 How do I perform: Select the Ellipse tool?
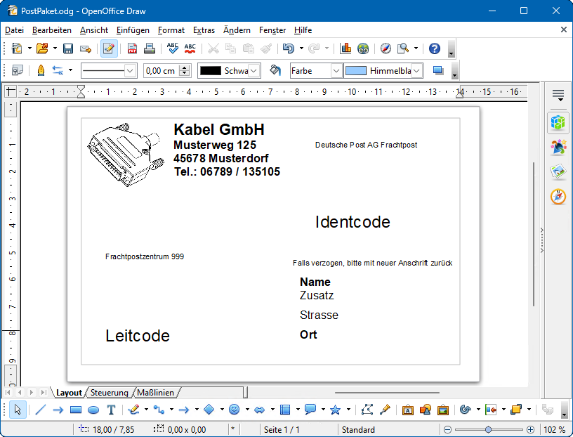pos(93,410)
